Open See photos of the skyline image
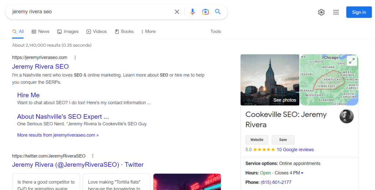 270,80
